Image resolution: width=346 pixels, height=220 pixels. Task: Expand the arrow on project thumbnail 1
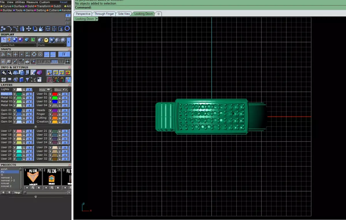click(x=40, y=170)
